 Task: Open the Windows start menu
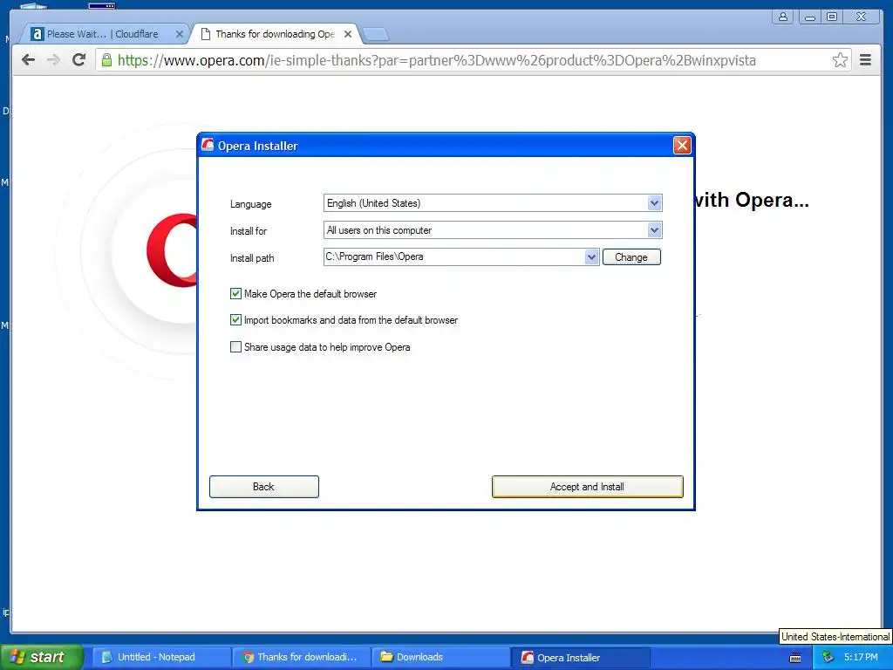click(x=41, y=657)
